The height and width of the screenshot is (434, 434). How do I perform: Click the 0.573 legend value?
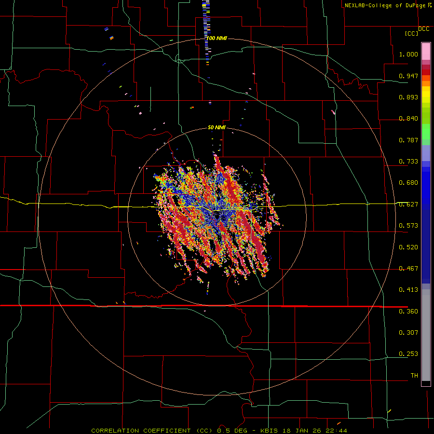pos(408,226)
